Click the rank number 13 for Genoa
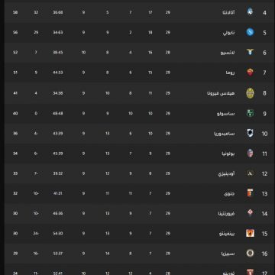This screenshot has width=275, height=275. click(264, 194)
